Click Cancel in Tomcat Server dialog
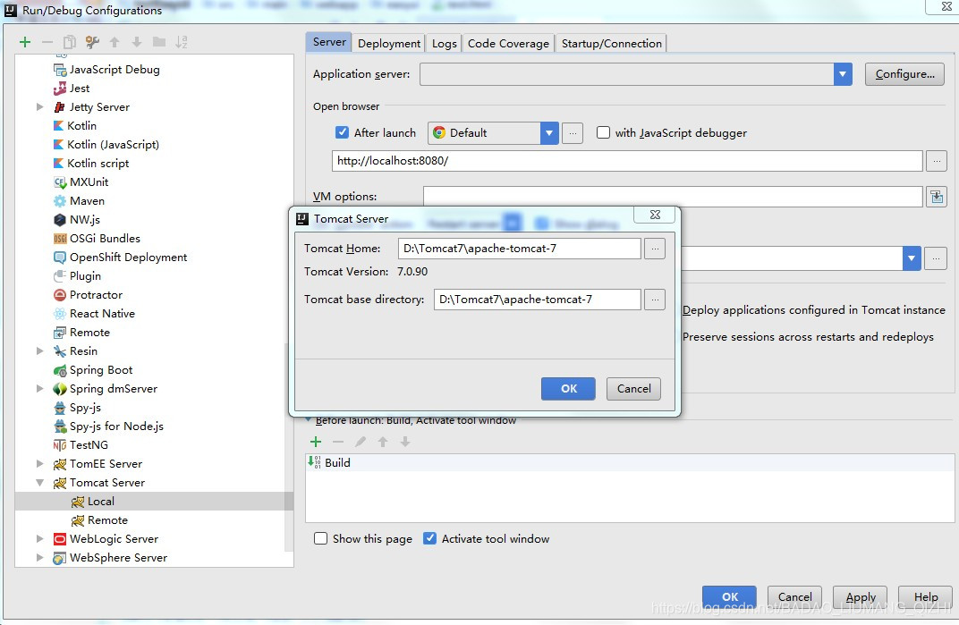The height and width of the screenshot is (625, 959). [633, 389]
